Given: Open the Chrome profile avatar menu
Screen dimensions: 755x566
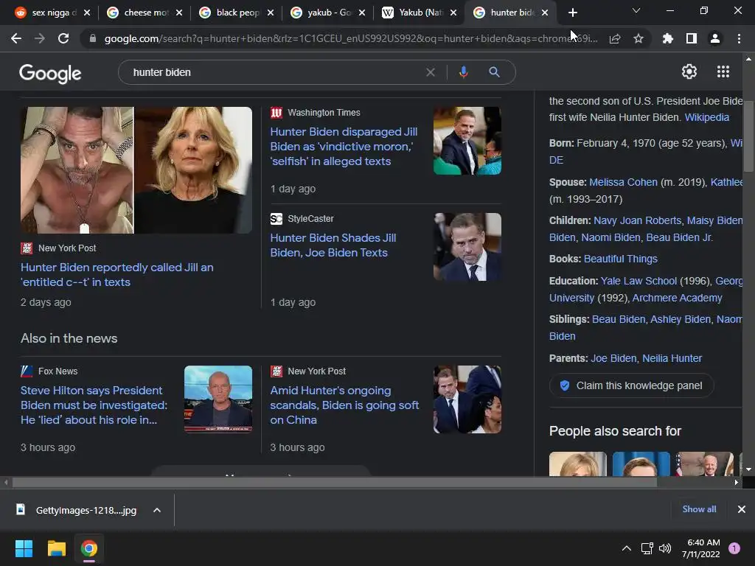Looking at the screenshot, I should pos(715,38).
